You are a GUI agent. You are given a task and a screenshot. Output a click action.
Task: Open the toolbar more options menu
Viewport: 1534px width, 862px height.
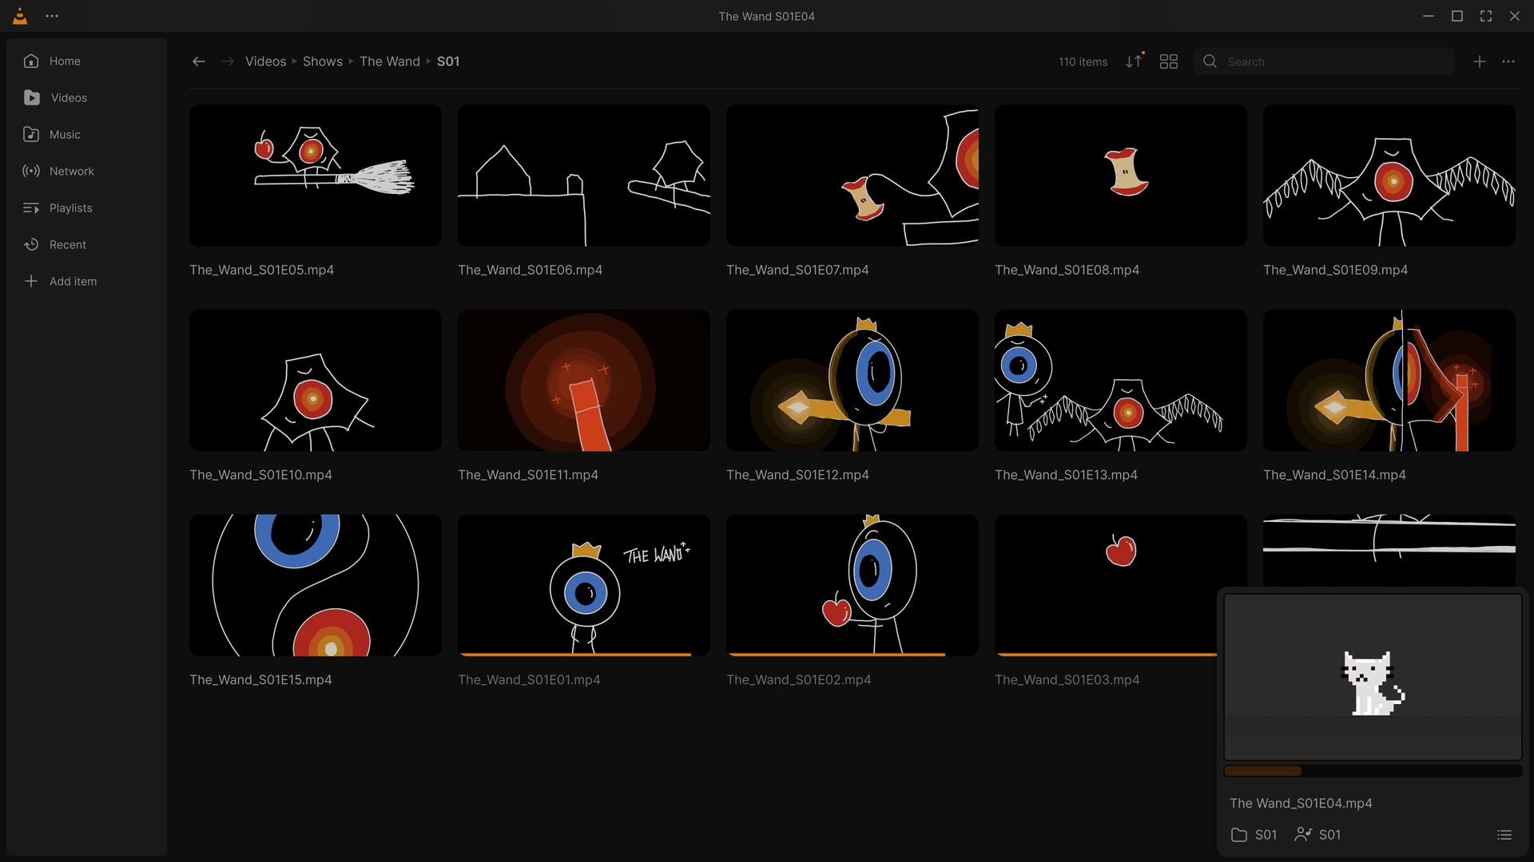(1508, 61)
